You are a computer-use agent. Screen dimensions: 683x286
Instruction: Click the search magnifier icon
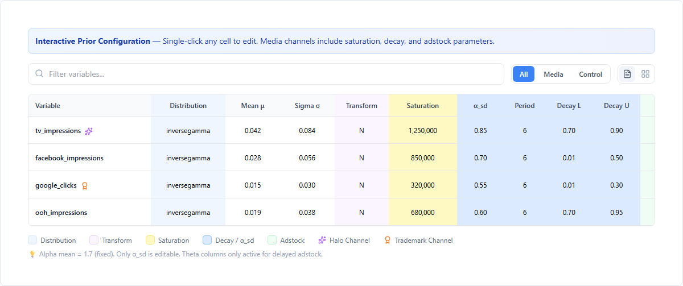(39, 74)
